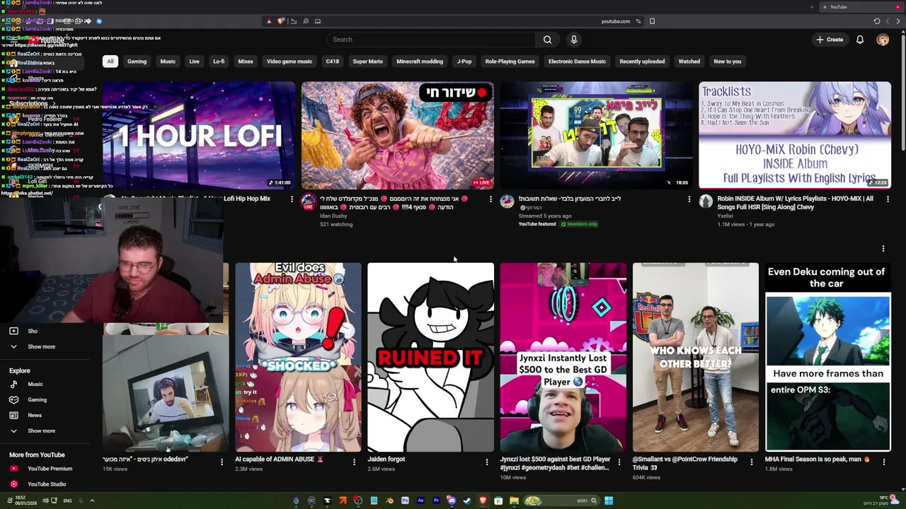The height and width of the screenshot is (509, 906).
Task: Open the Idan Dushy channel avatar
Action: [309, 202]
